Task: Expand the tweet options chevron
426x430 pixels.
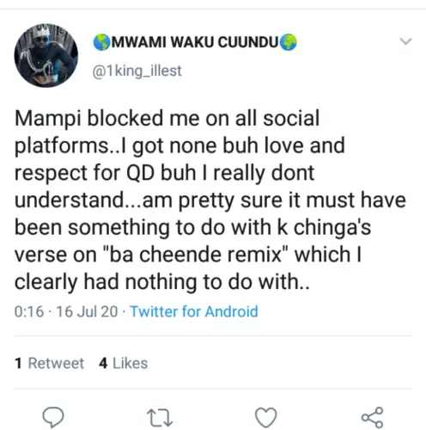Action: (x=405, y=41)
